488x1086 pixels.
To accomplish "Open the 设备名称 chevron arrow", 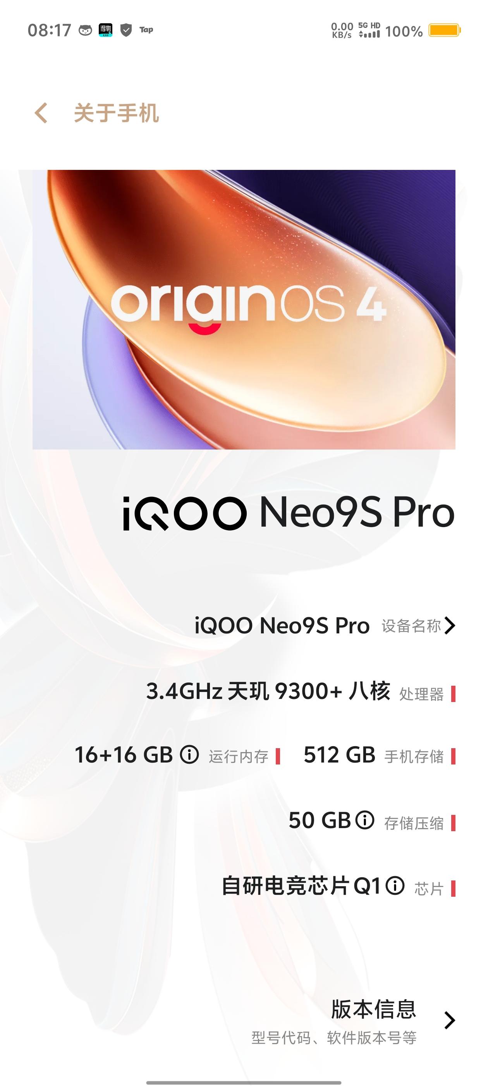I will [x=450, y=626].
